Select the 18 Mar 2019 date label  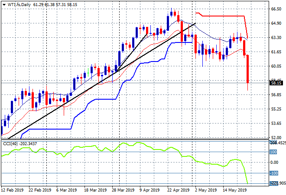(95, 190)
